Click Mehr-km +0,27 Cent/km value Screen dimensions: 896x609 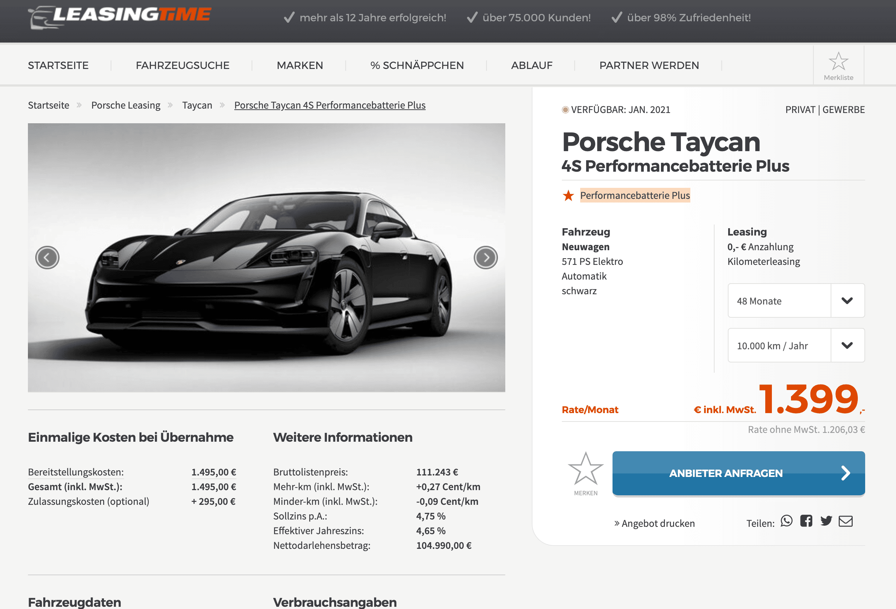[448, 486]
